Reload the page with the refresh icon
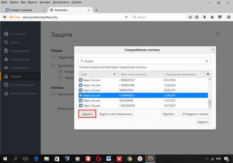The image size is (233, 163). (126, 17)
